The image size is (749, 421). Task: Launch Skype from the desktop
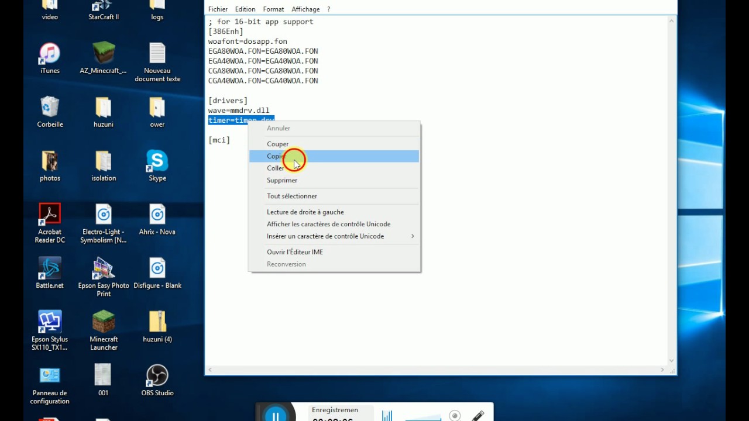click(157, 165)
